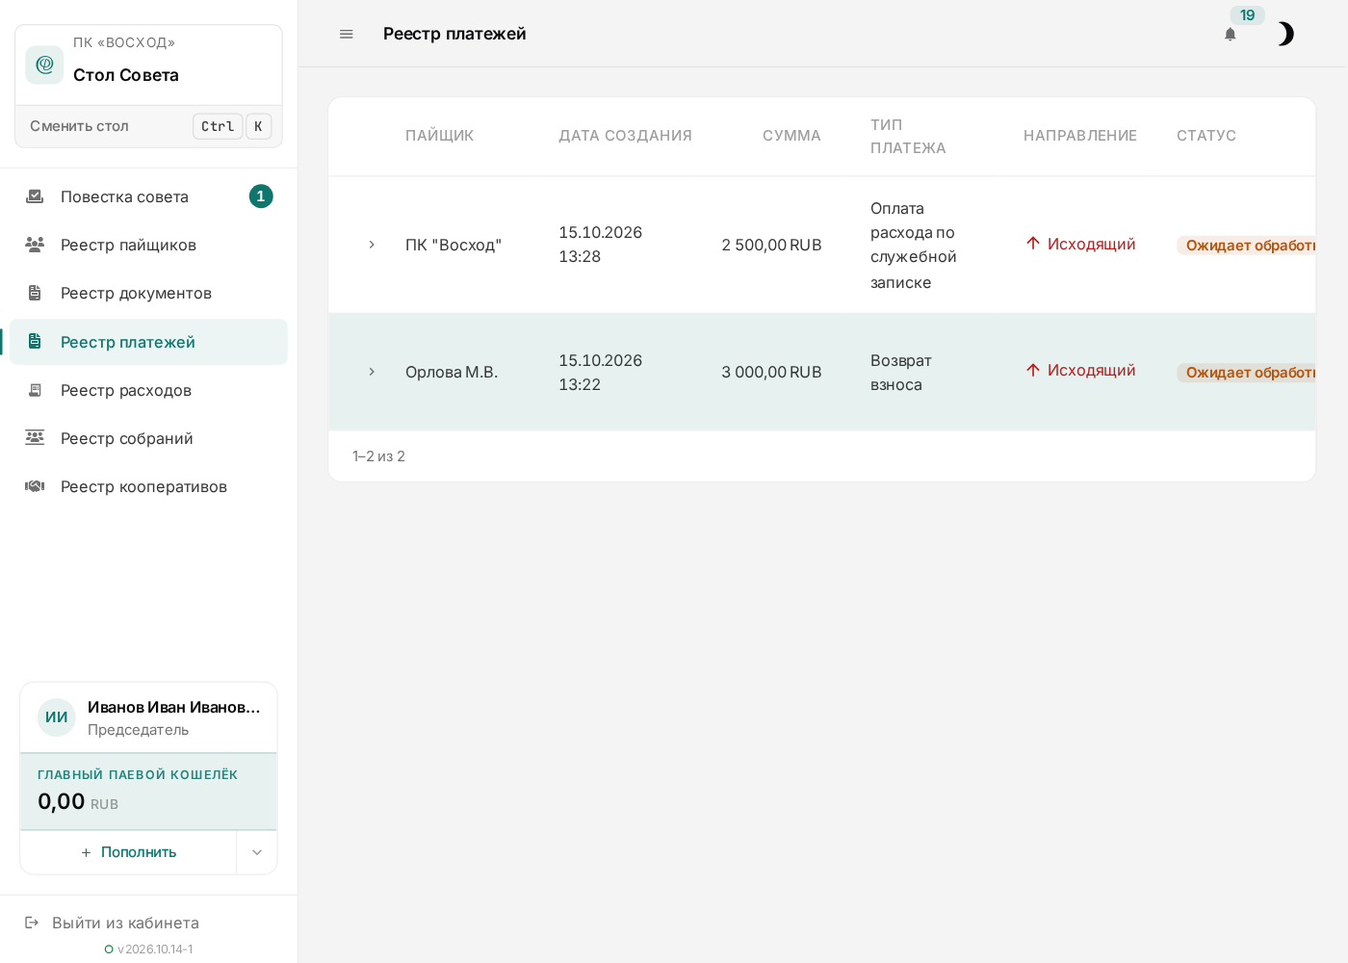Click Реестр расходов icon
This screenshot has width=1348, height=963.
coord(35,390)
